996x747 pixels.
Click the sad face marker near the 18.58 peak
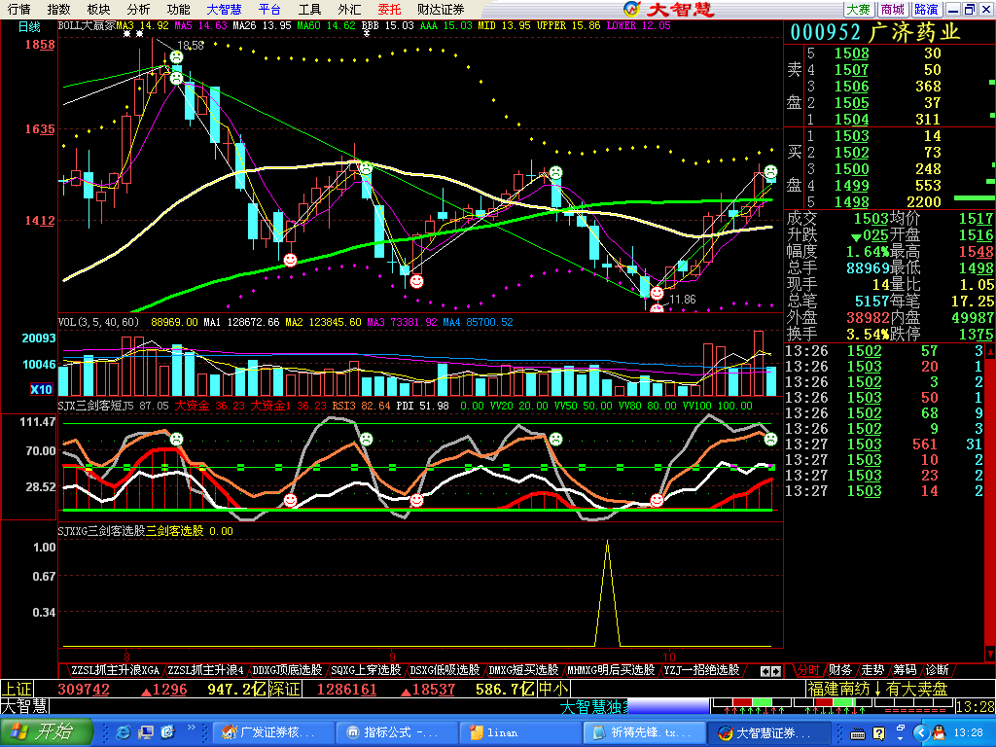[177, 56]
